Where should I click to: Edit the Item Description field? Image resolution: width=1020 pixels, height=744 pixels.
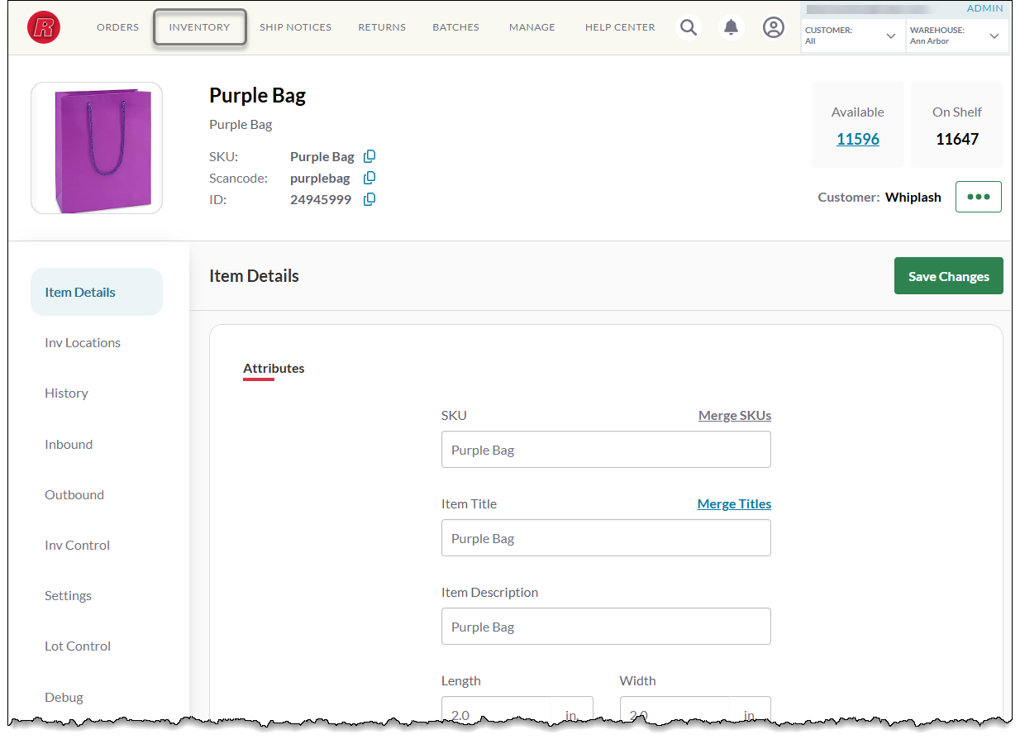(606, 626)
